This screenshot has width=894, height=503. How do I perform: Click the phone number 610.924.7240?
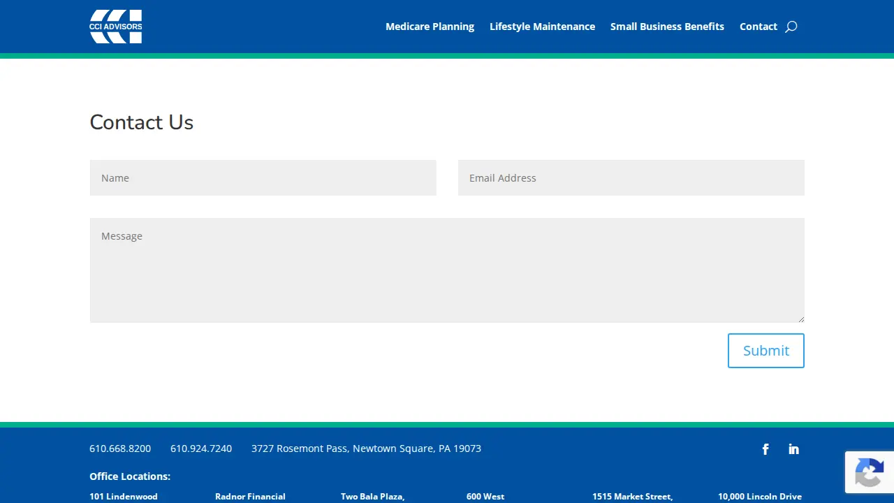(201, 449)
